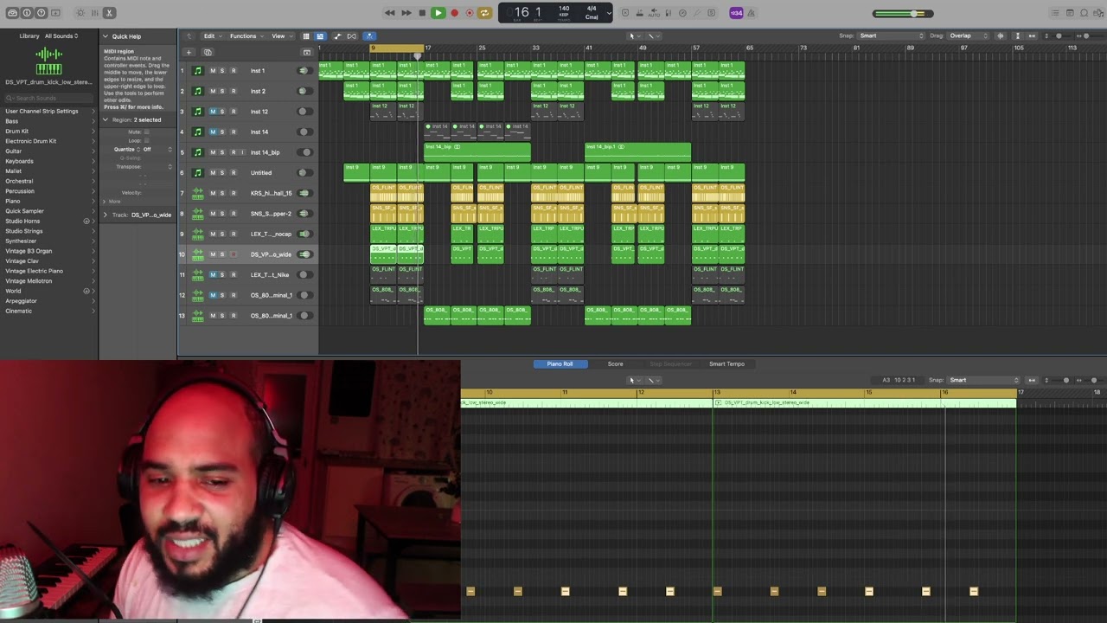Open Synthesizer category in Library
This screenshot has width=1107, height=623.
point(48,241)
